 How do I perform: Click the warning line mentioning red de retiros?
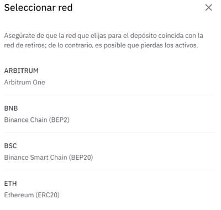click(x=101, y=45)
